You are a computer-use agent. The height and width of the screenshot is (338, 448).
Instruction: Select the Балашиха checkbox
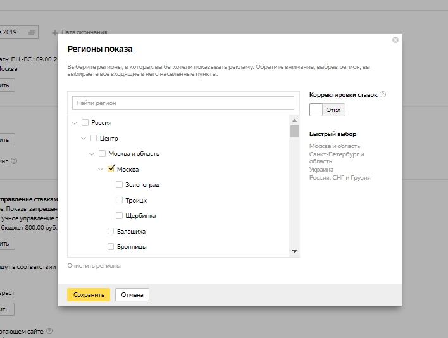[111, 231]
